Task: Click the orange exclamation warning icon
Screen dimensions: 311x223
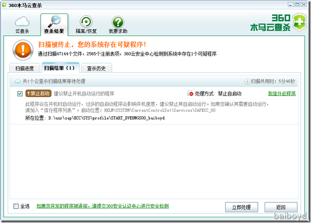Action: pos(23,50)
